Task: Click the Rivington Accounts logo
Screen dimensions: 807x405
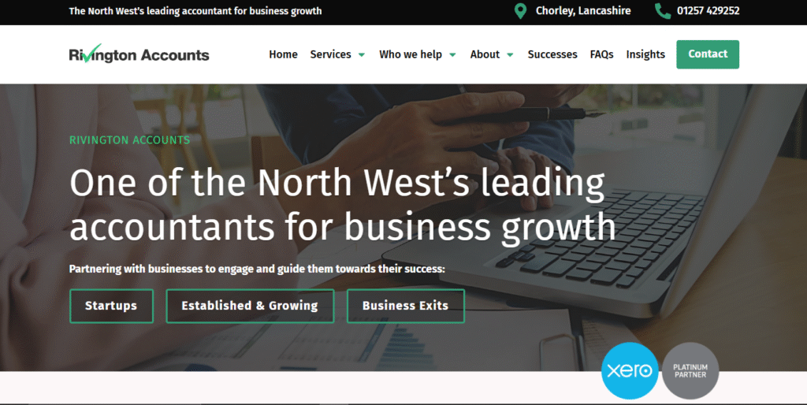Action: [x=139, y=54]
